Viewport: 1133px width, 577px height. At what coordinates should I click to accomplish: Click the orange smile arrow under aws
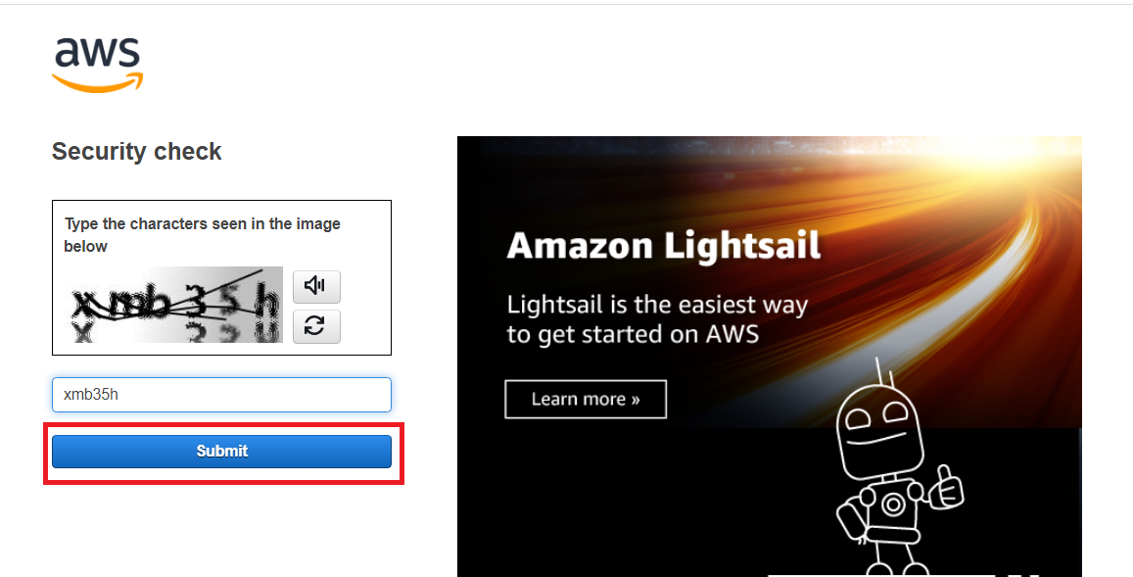coord(98,84)
